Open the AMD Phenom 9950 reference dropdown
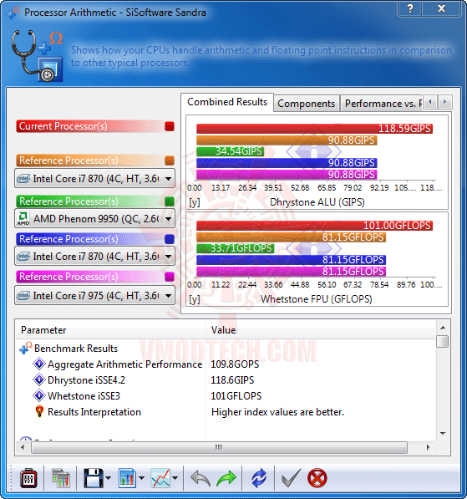Image resolution: width=467 pixels, height=499 pixels. [x=94, y=219]
